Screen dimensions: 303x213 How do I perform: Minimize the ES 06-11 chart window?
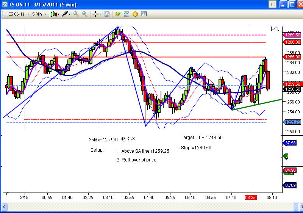click(283, 5)
